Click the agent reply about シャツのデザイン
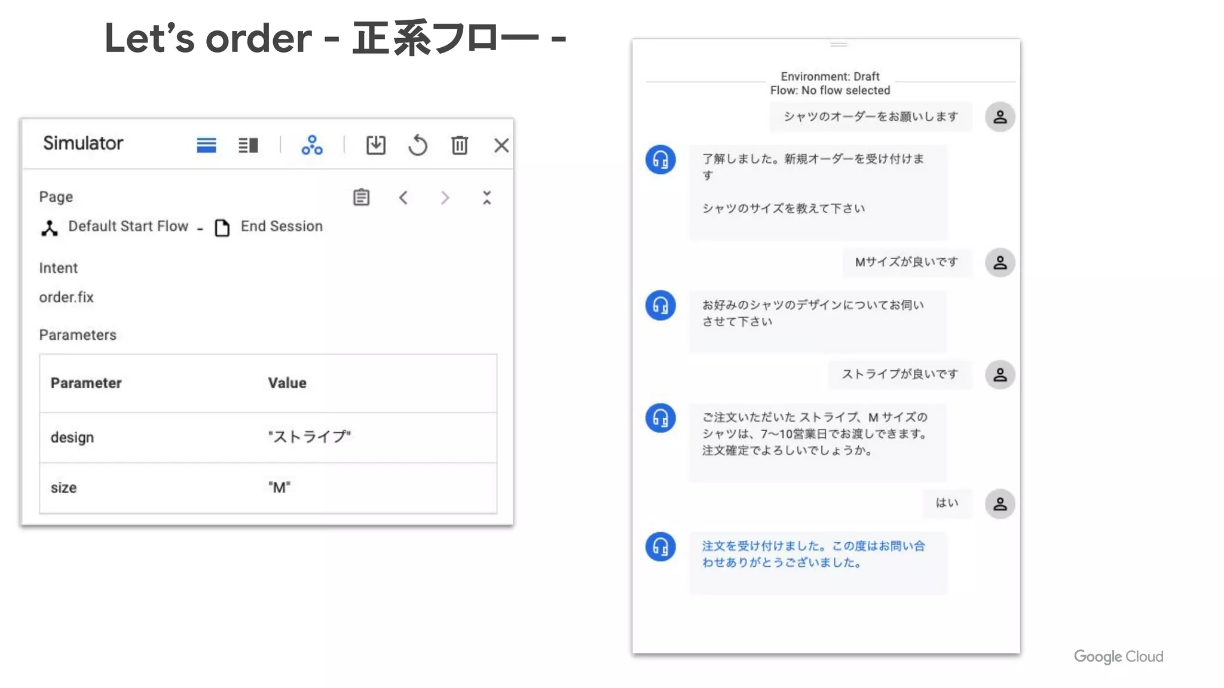 pos(818,321)
